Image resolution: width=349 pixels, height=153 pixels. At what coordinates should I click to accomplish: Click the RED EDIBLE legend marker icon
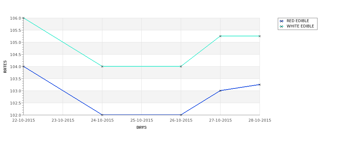pos(282,21)
